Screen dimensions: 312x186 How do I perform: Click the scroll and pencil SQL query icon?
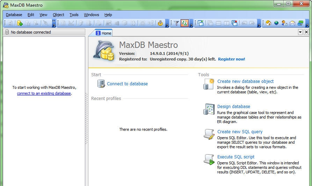click(x=209, y=134)
